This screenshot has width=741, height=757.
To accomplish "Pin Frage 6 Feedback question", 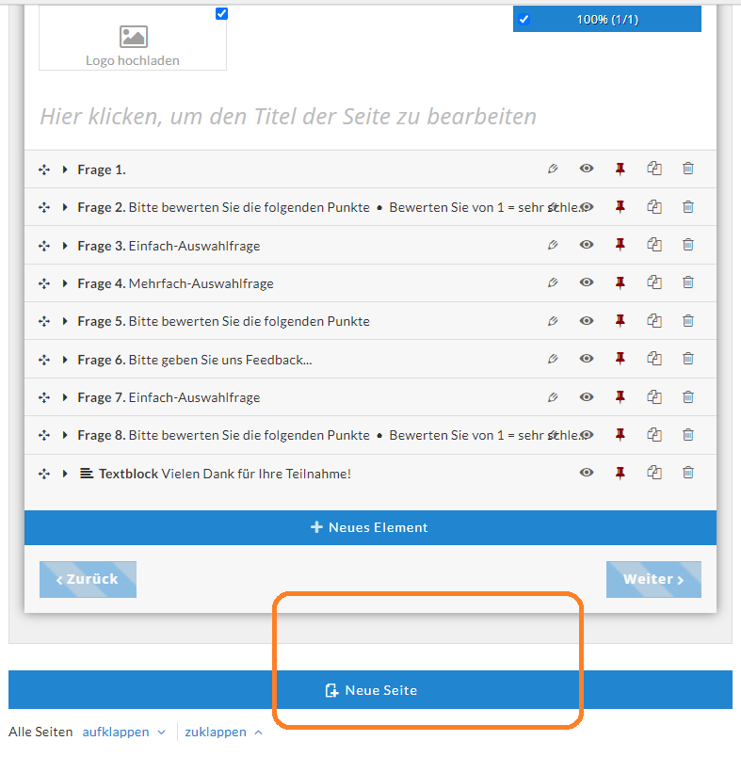I will tap(620, 359).
